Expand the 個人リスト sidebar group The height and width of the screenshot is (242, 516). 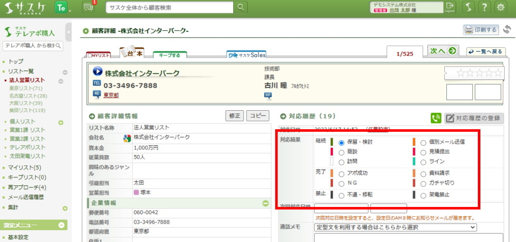(x=60, y=123)
